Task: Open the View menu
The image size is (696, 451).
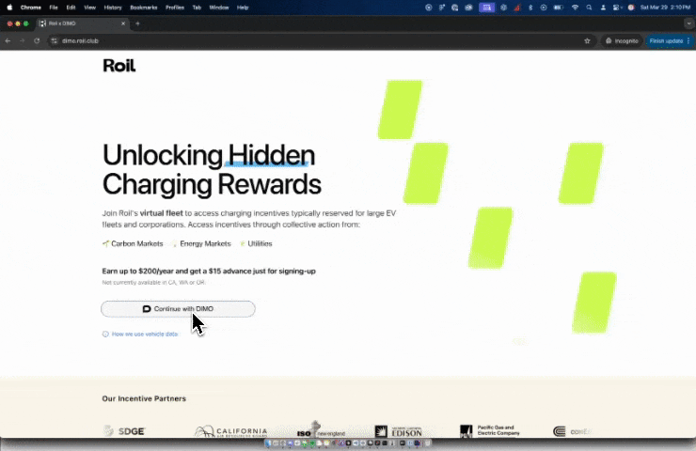Action: click(x=89, y=8)
